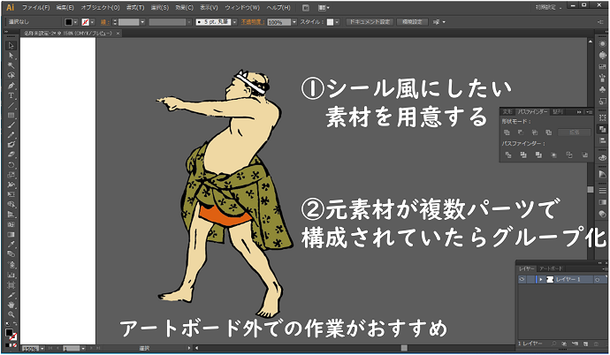Viewport: 610px width, 355px height.
Task: Select the Zoom tool
Action: tap(11, 314)
